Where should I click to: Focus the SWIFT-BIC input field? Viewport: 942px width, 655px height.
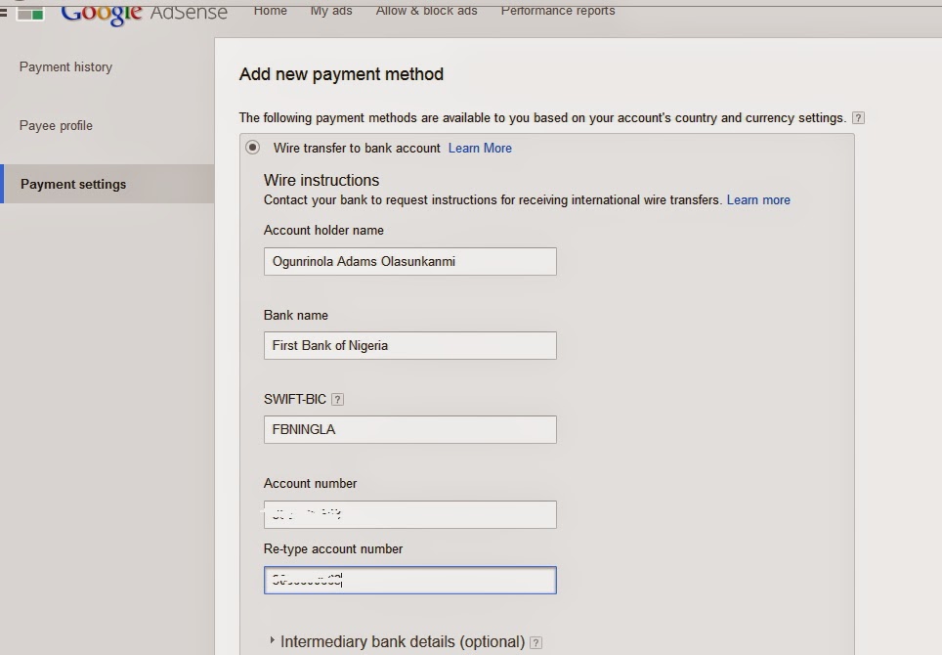click(410, 429)
